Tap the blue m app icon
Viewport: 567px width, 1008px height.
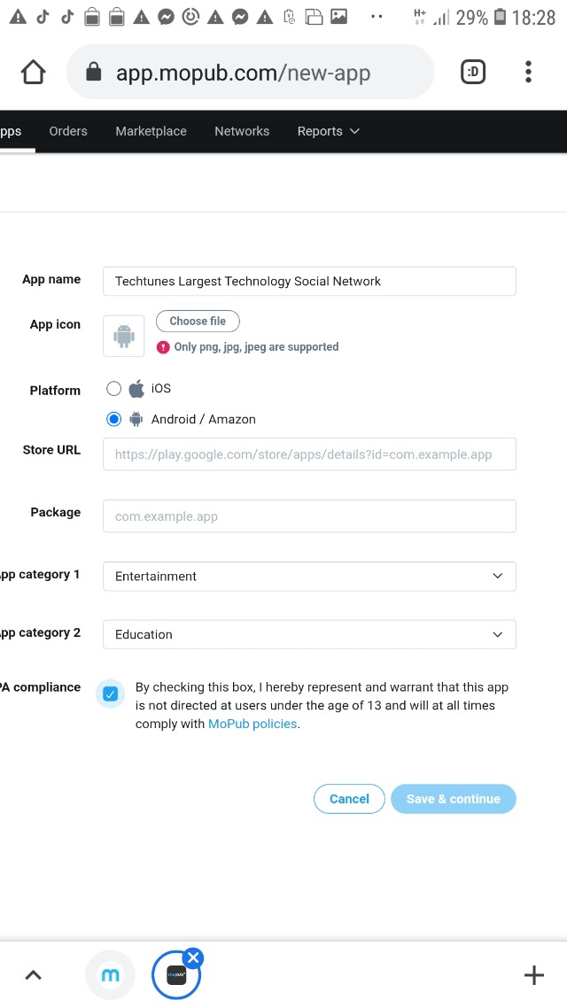110,975
